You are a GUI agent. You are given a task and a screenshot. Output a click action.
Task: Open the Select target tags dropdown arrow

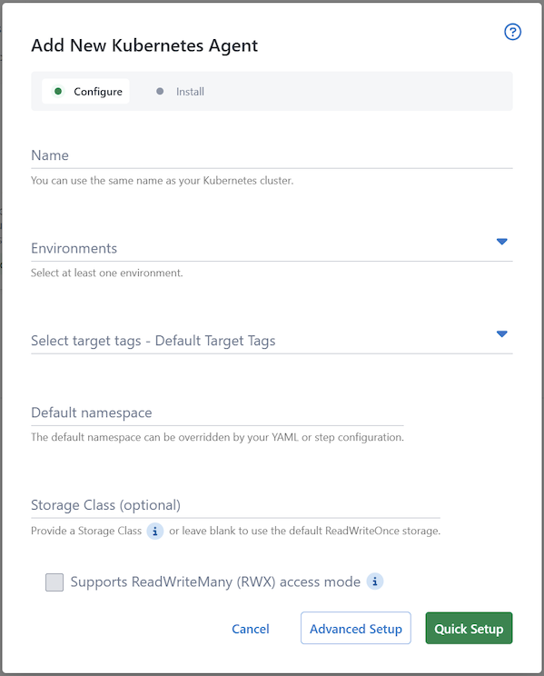click(x=501, y=333)
